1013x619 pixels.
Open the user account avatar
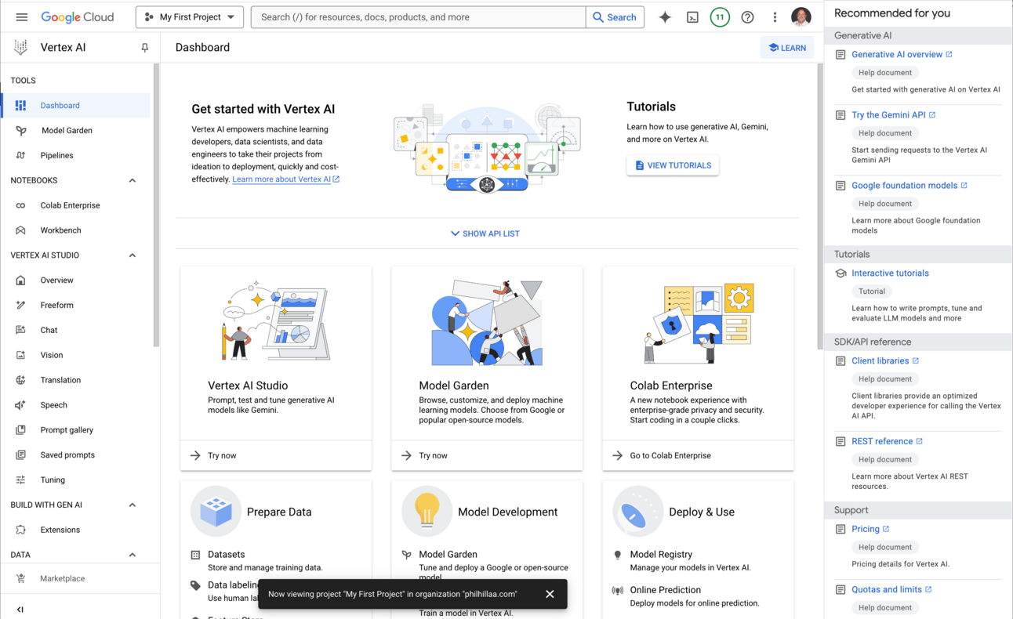click(801, 17)
